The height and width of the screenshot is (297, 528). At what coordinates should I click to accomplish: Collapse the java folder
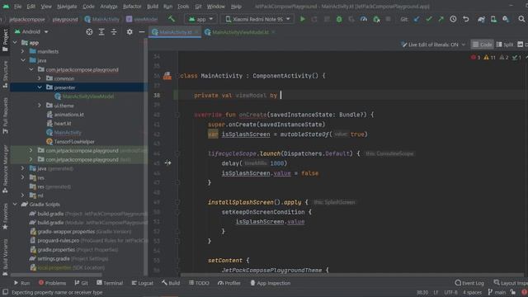point(23,60)
